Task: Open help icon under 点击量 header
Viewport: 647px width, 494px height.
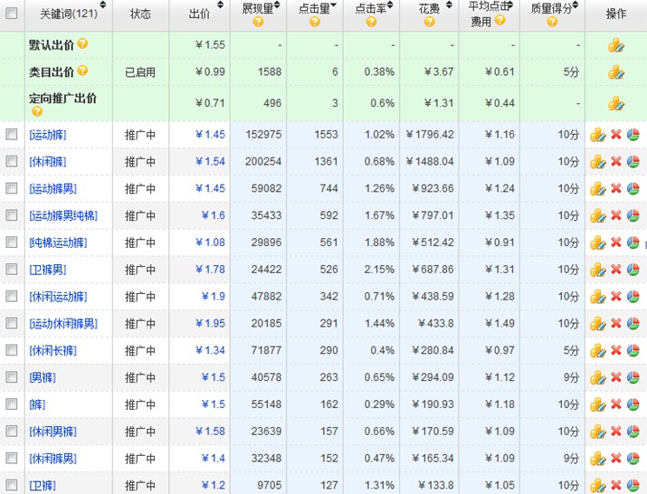Action: click(314, 22)
